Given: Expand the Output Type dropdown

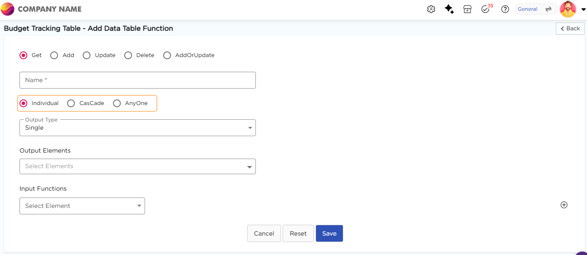Looking at the screenshot, I should [x=138, y=128].
